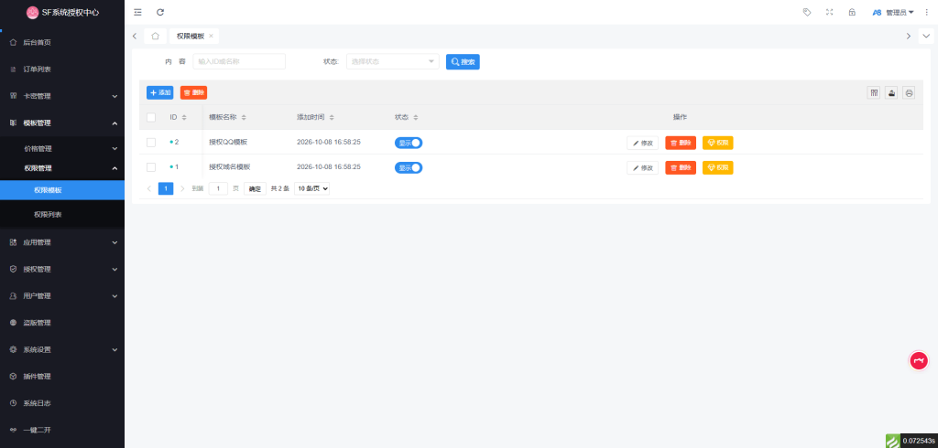The height and width of the screenshot is (448, 938).
Task: Click the SF系统授权中心 pink logo
Action: point(32,12)
